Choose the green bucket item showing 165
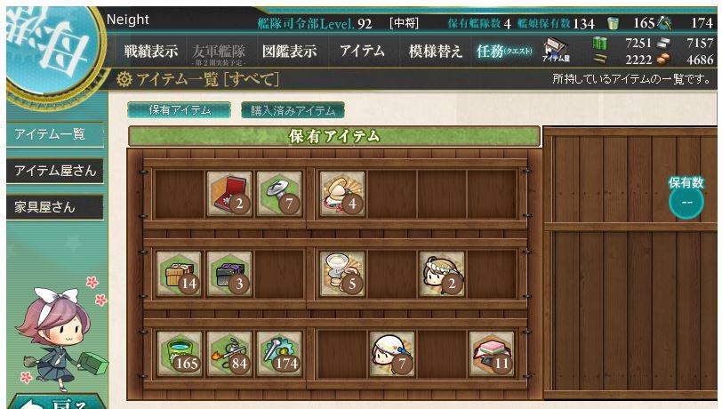The width and height of the screenshot is (722, 409). [x=179, y=354]
